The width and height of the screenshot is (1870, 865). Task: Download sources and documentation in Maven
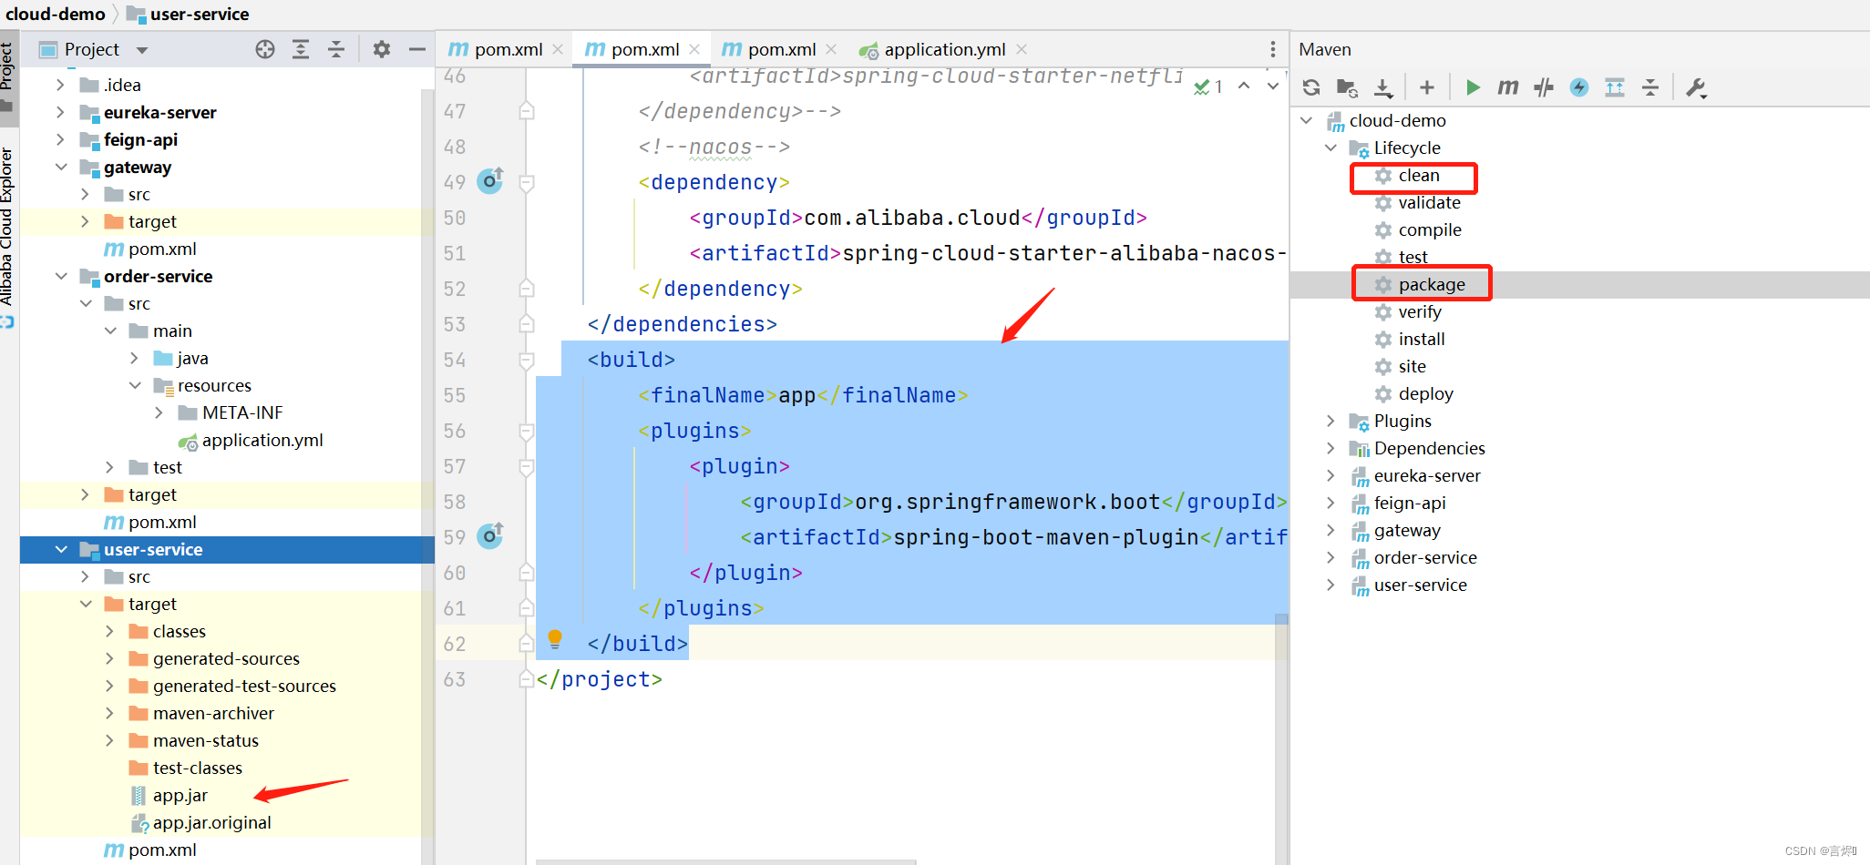point(1383,87)
